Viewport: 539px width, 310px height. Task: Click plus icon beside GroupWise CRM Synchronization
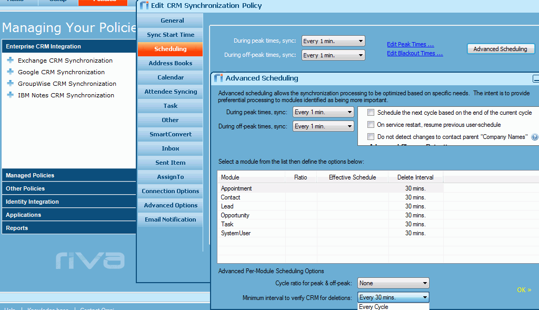coord(10,84)
